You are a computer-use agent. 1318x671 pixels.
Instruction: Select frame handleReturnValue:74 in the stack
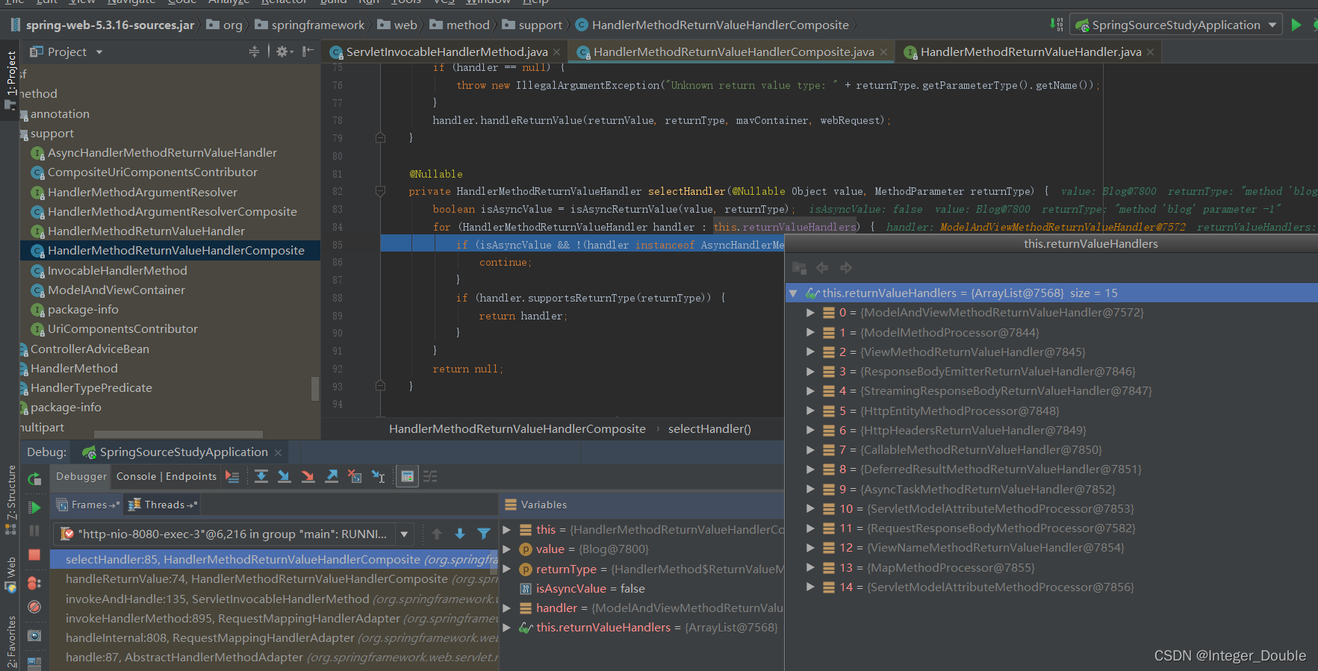pos(275,578)
